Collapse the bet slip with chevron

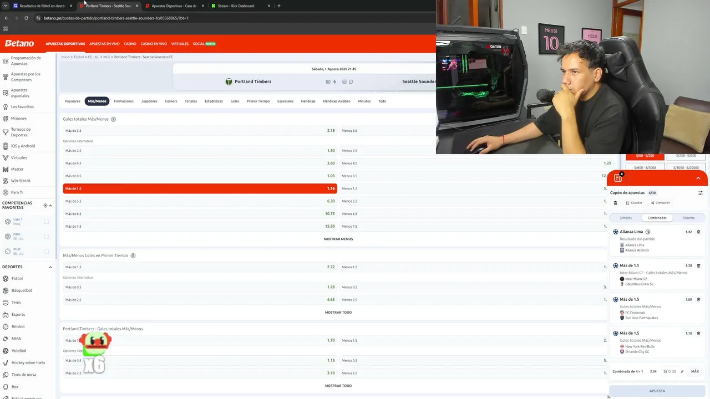point(698,178)
